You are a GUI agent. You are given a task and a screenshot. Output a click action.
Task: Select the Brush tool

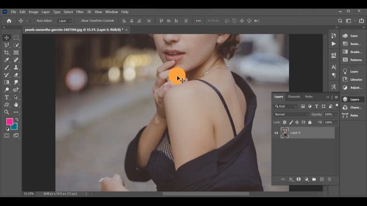point(6,68)
